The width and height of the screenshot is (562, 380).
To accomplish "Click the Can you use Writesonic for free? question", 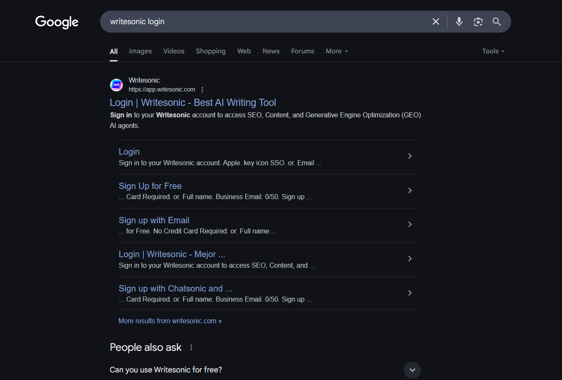I will [x=166, y=370].
